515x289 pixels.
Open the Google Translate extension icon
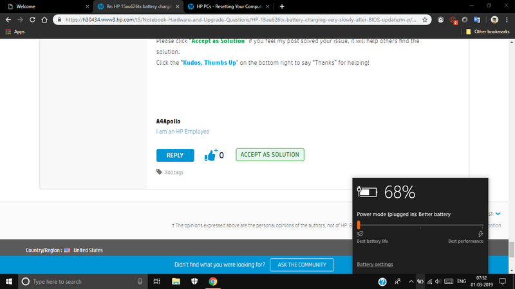(477, 20)
